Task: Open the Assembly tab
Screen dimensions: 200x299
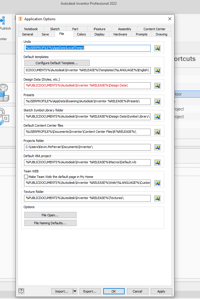Action: tap(125, 29)
